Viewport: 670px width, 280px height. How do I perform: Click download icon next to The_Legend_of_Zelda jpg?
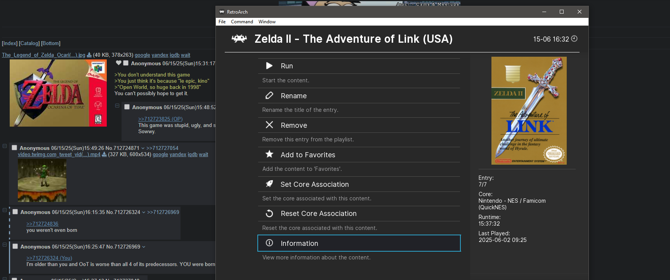(89, 55)
